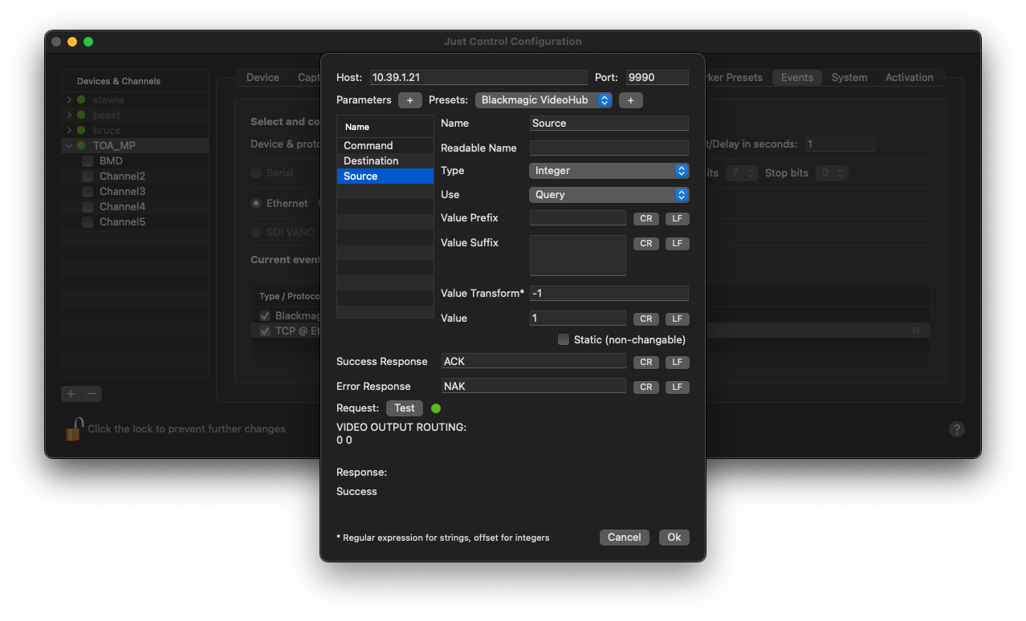Click the remove icon on TCP event row
Screen dimensions: 1026x621
click(916, 331)
